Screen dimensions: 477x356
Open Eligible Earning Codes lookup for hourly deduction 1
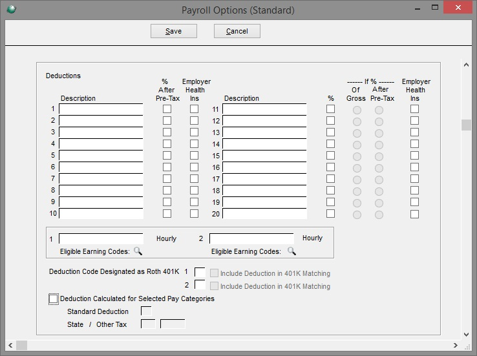coord(138,251)
